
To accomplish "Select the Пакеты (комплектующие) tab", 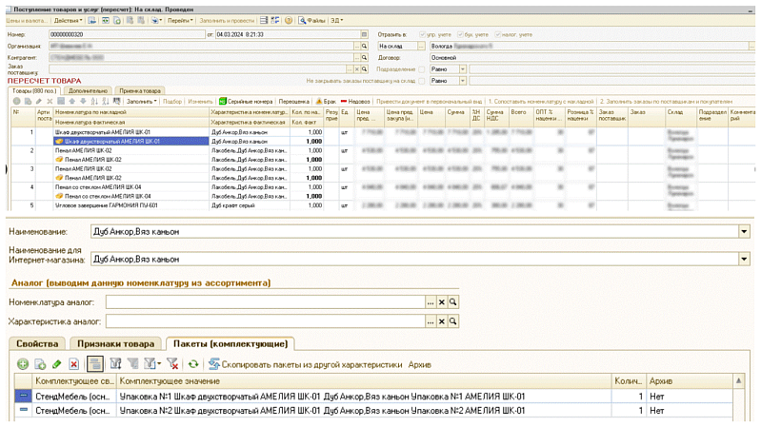I will (230, 343).
